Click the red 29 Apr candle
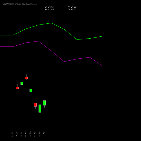This screenshot has height=141, width=141. point(17,88)
